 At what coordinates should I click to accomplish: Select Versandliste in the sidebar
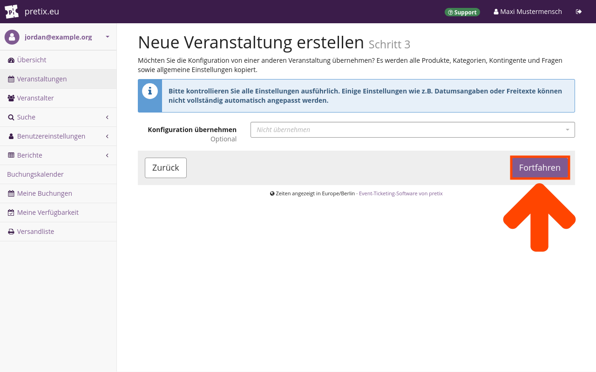[x=58, y=232]
